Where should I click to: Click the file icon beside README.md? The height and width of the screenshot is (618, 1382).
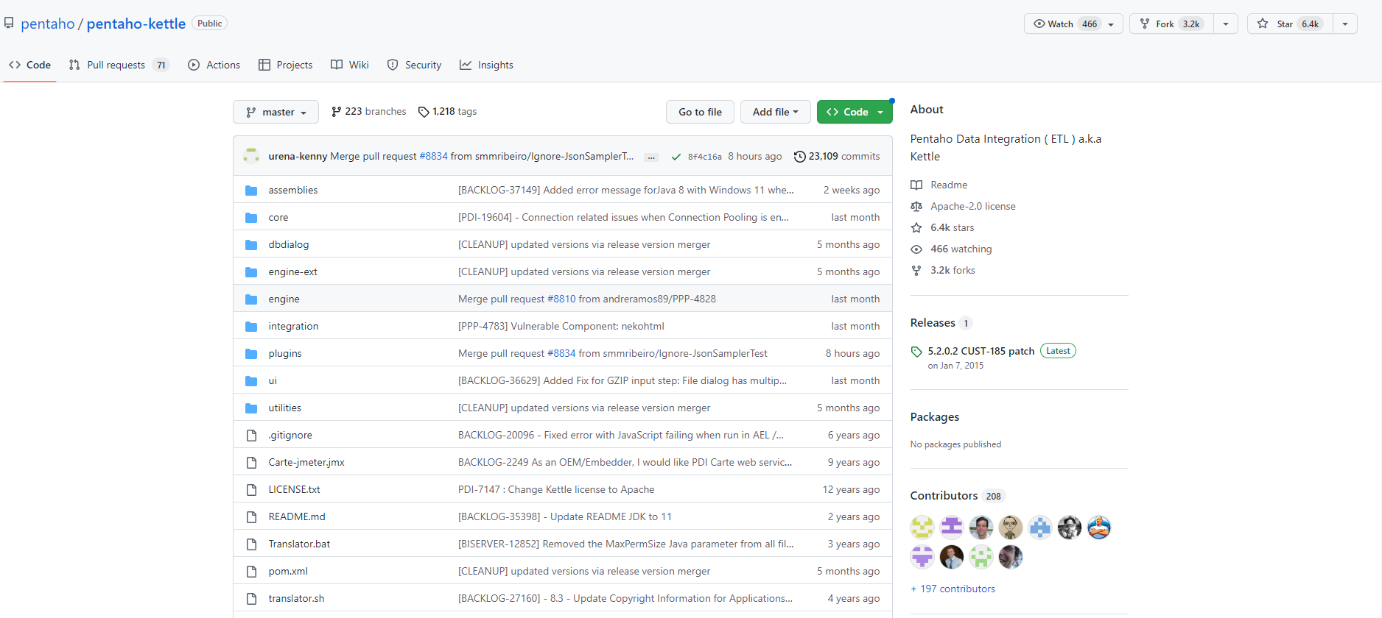click(x=251, y=517)
